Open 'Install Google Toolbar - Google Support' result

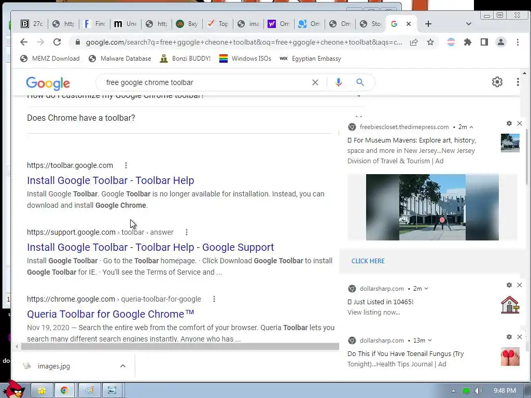click(150, 247)
